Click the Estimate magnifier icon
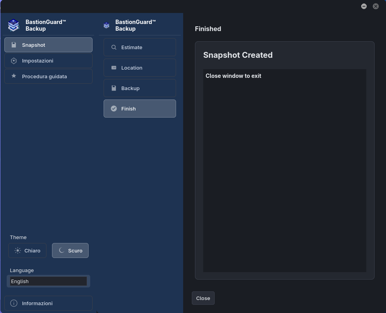Screen dimensions: 386x313 coord(114,47)
